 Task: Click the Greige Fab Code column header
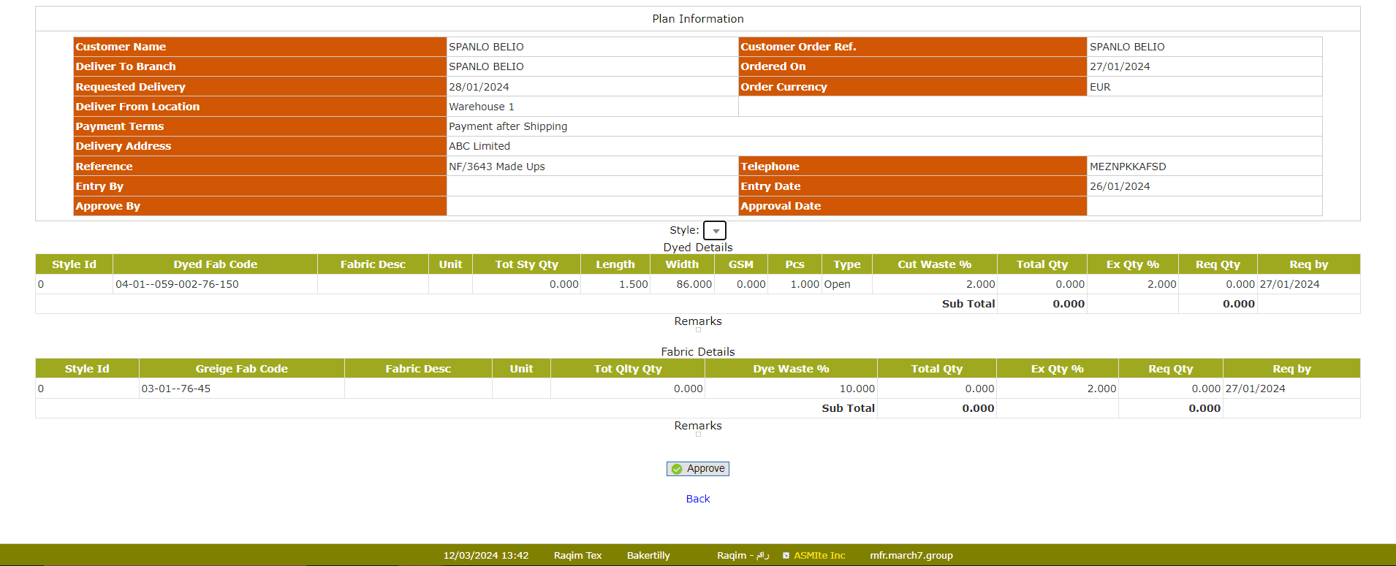241,369
